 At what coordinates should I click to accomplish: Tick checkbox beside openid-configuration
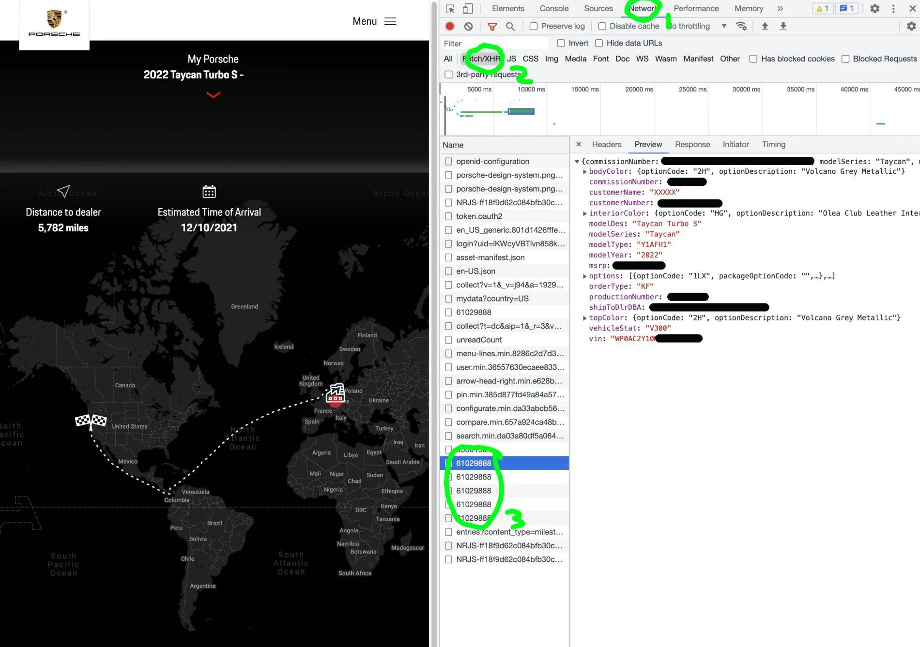coord(448,161)
